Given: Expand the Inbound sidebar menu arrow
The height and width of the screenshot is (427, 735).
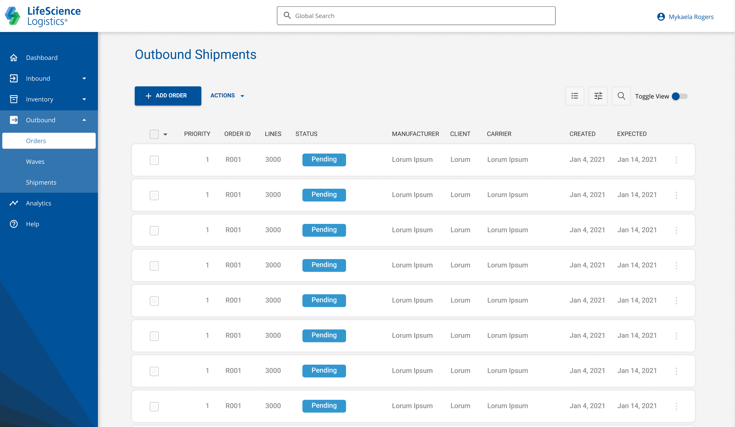Looking at the screenshot, I should coord(84,79).
